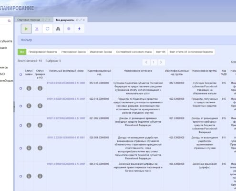Go to the previous page with the left chevron

pos(146,62)
